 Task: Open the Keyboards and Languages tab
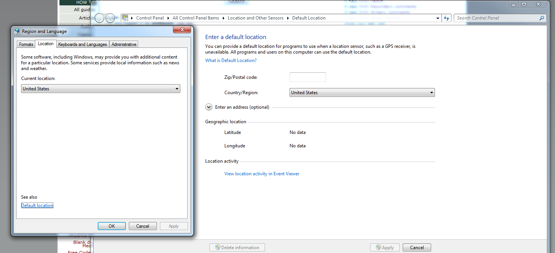[x=82, y=44]
